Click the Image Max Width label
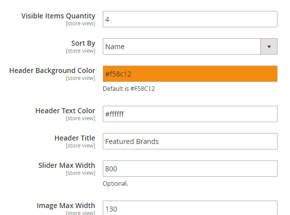290x215 pixels. pos(66,206)
